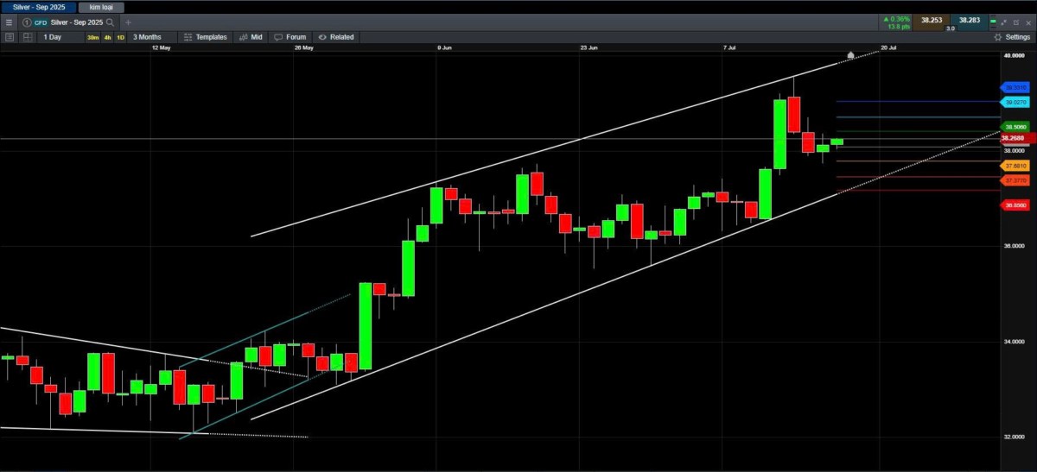Open the 1 Day interval dropdown
Image resolution: width=1037 pixels, height=472 pixels.
pyautogui.click(x=53, y=37)
